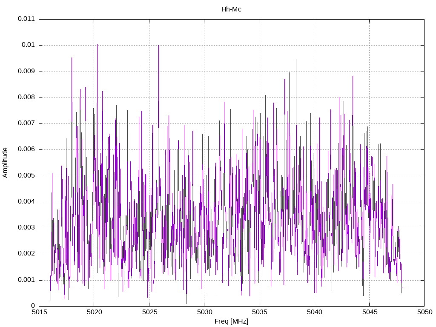Screen dimensions: 436x327
Task: Click the y-axis tick value 0.002
Action: pyautogui.click(x=26, y=254)
